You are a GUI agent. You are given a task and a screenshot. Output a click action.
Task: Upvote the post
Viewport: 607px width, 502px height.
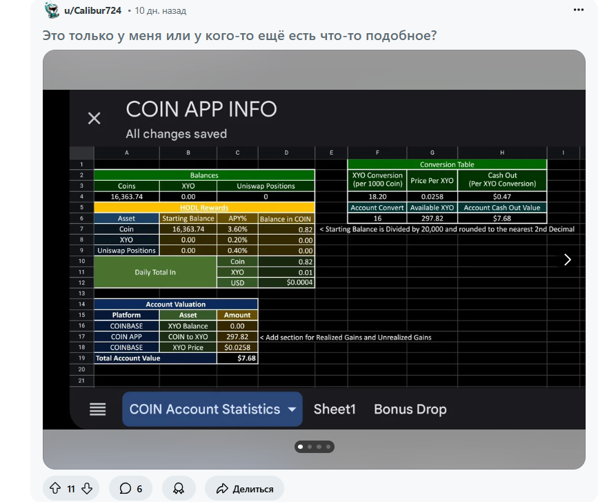click(x=55, y=488)
